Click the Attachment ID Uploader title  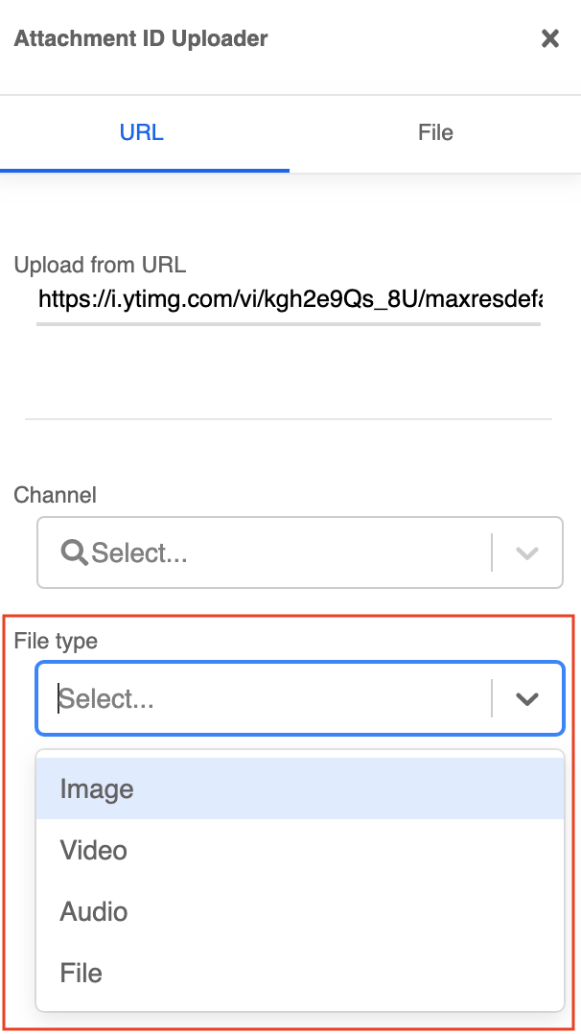[x=141, y=38]
